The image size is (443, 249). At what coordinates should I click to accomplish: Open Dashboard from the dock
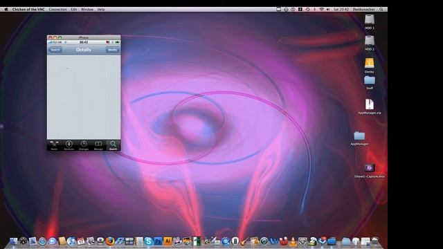pos(24,241)
